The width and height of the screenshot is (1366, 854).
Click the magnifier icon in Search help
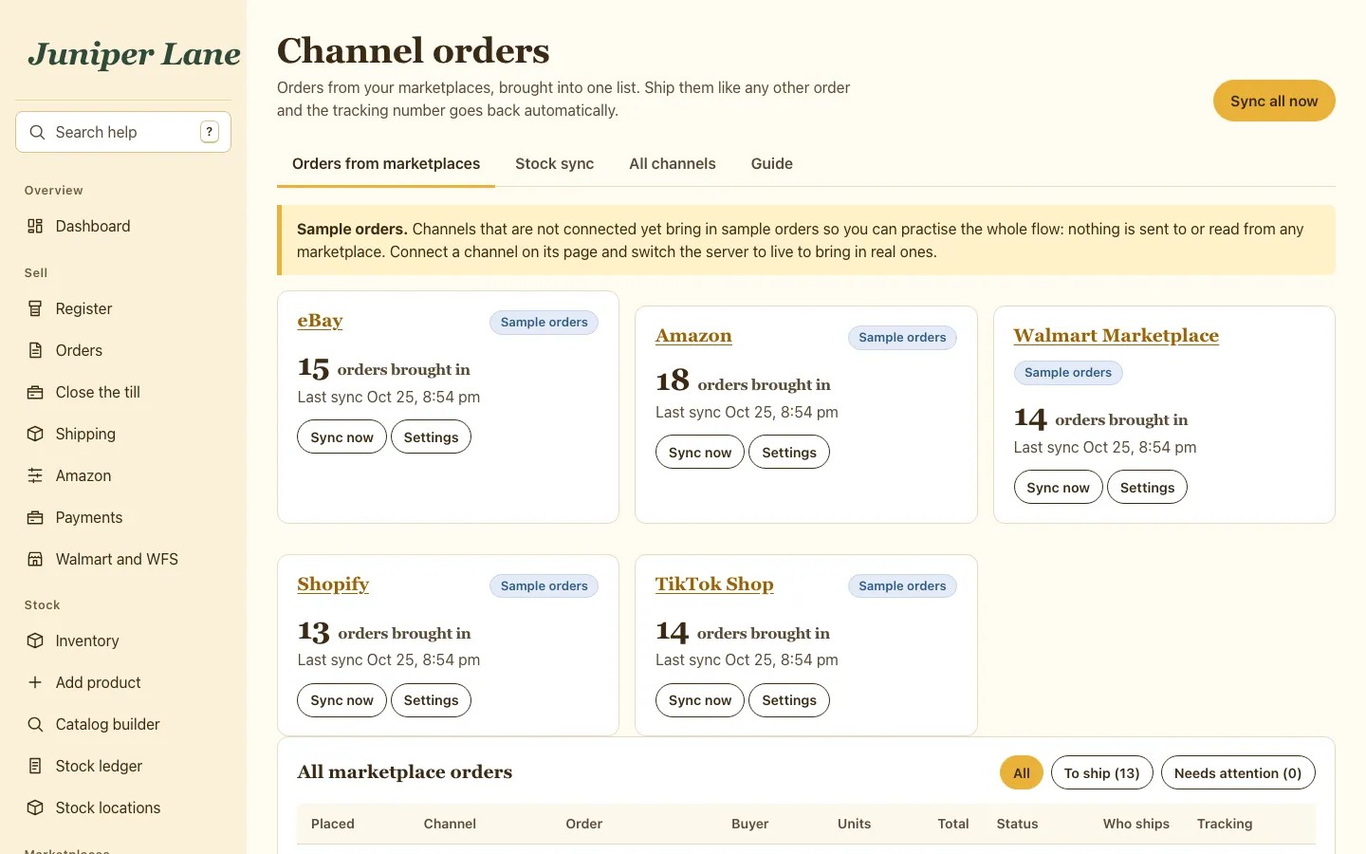coord(37,132)
